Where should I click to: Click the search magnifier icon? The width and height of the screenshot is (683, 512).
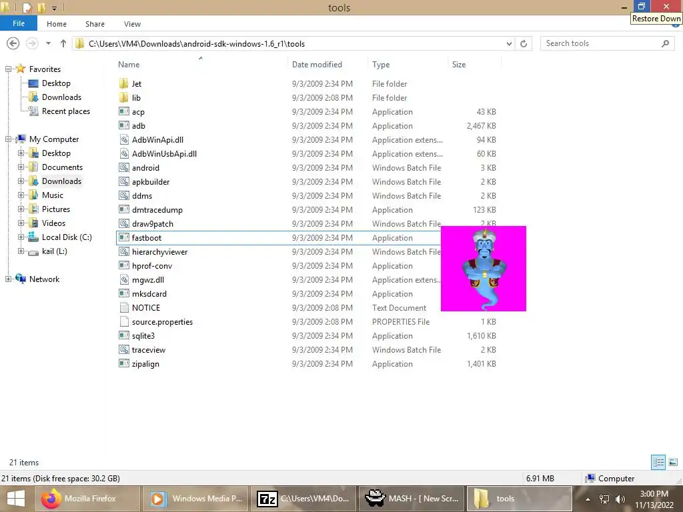coord(665,43)
